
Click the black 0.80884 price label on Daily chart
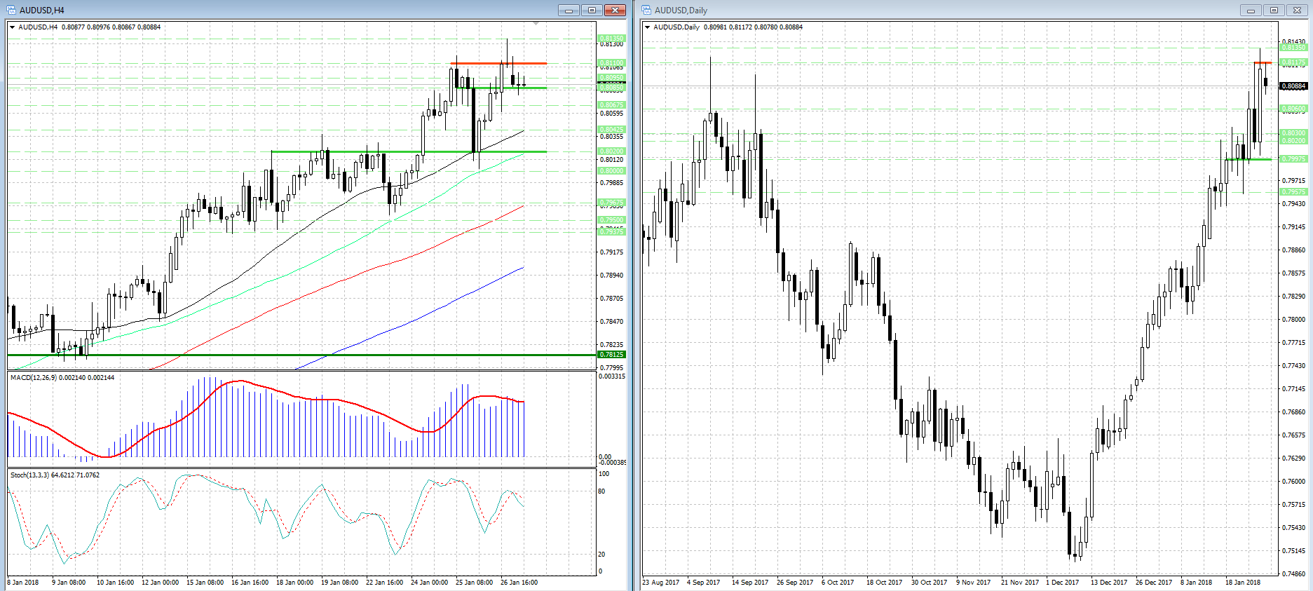[x=1293, y=86]
